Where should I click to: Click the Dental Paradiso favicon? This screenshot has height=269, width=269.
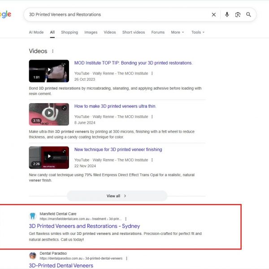point(33,256)
